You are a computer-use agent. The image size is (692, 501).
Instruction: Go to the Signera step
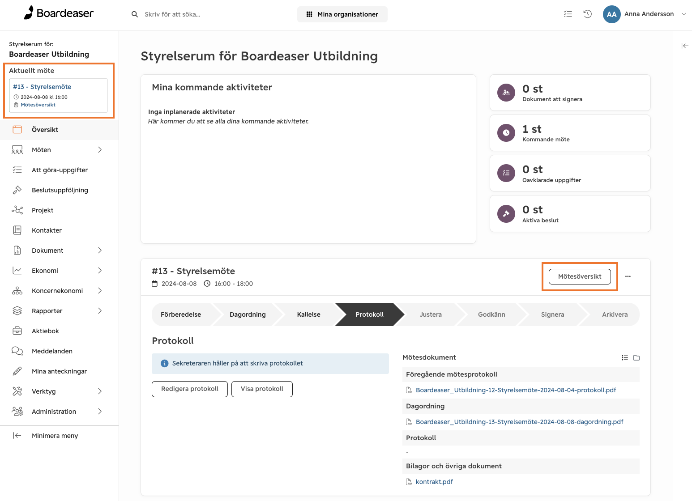tap(552, 314)
